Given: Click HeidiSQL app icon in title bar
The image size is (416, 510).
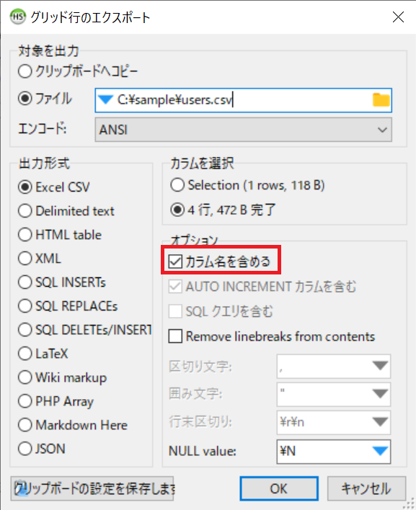Looking at the screenshot, I should tap(17, 17).
